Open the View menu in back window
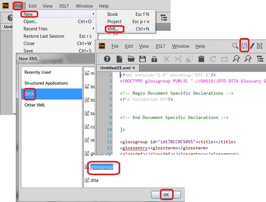 [47, 6]
